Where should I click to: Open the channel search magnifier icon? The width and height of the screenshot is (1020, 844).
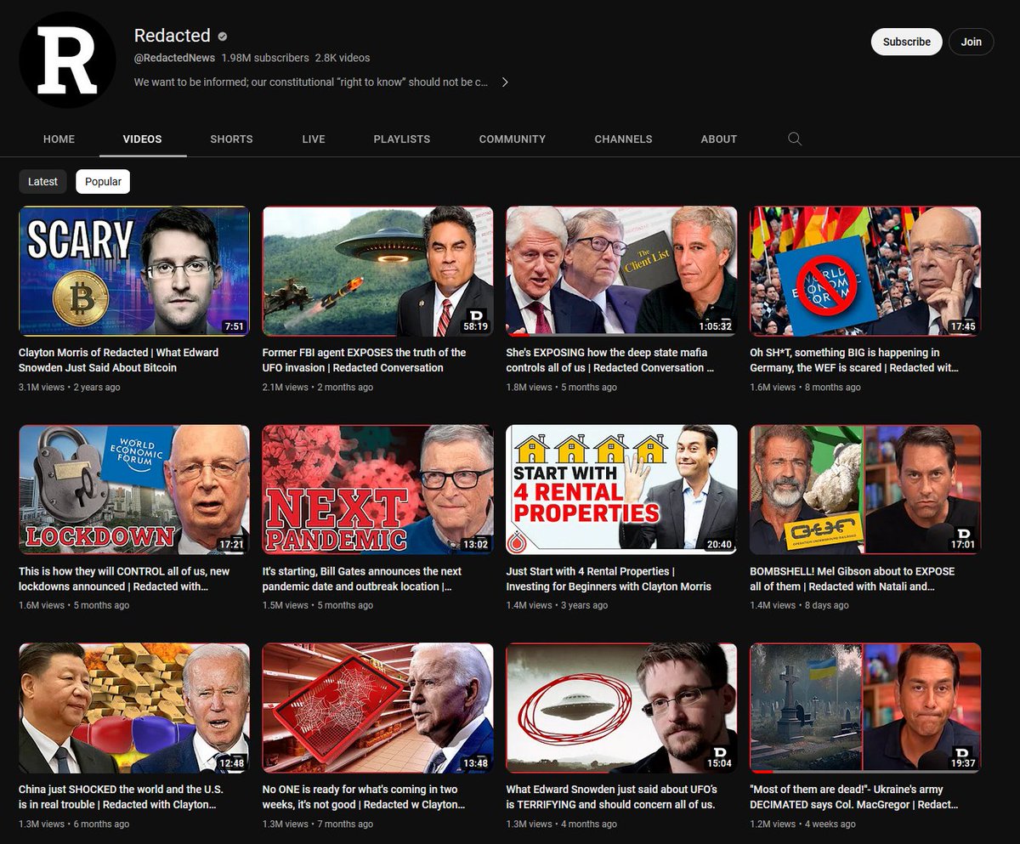coord(795,139)
